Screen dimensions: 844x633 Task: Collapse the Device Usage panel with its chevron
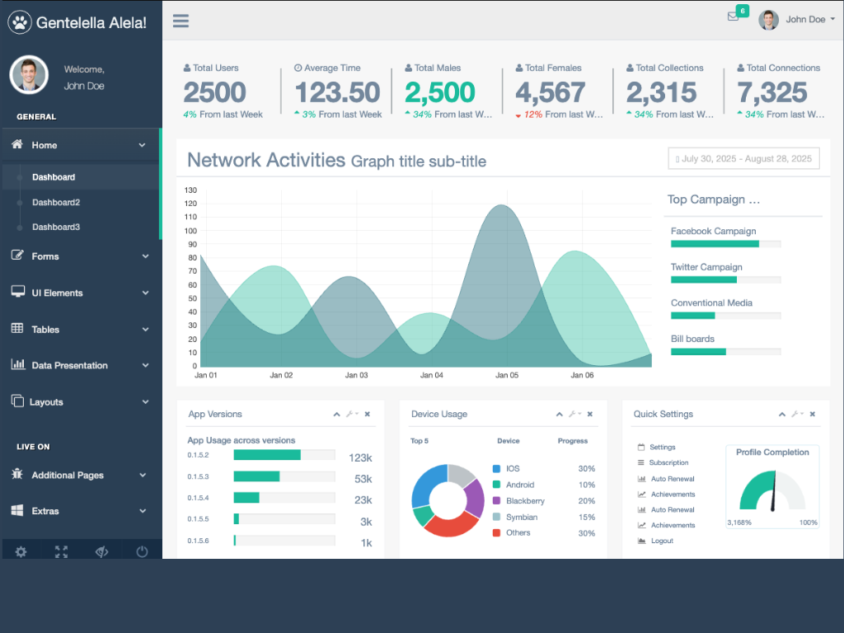click(559, 414)
